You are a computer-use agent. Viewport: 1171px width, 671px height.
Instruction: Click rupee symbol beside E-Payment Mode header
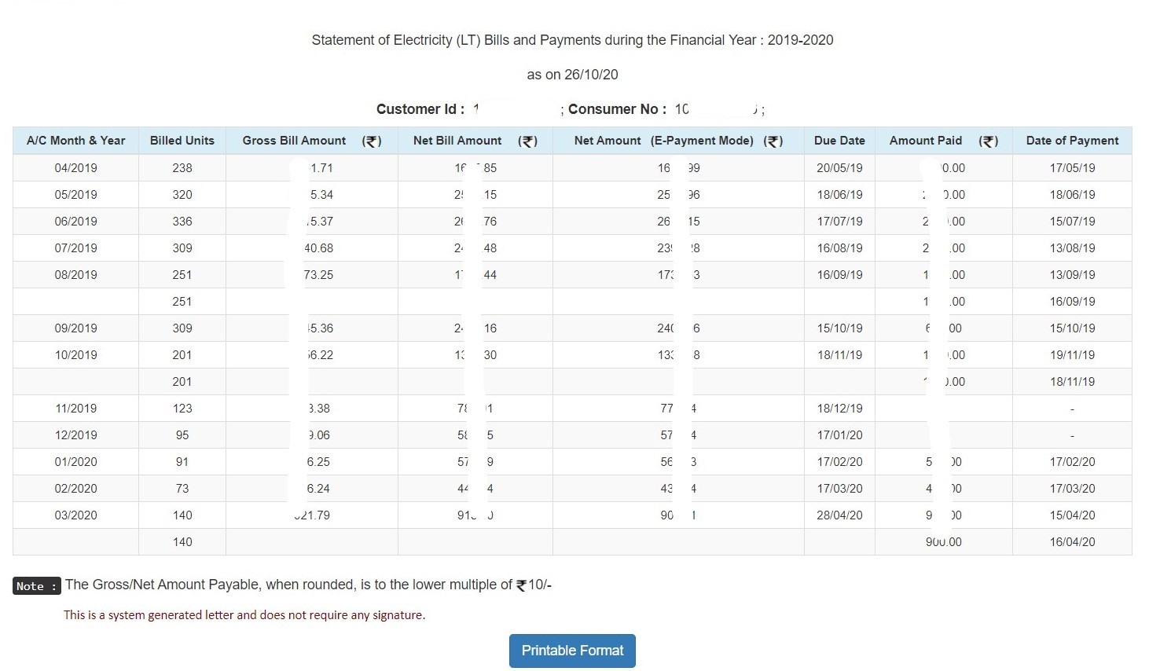(773, 141)
